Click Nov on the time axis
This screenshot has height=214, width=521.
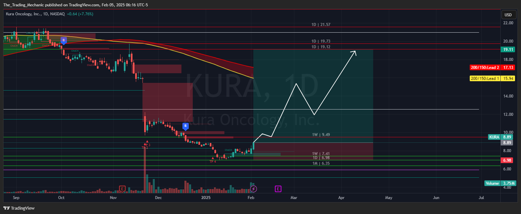[113, 197]
